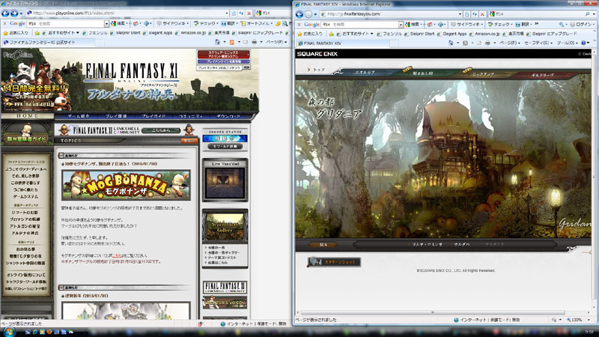This screenshot has width=599, height=337.
Task: Click the back button in FINAL FANTASY XIV window
Action: (299, 14)
